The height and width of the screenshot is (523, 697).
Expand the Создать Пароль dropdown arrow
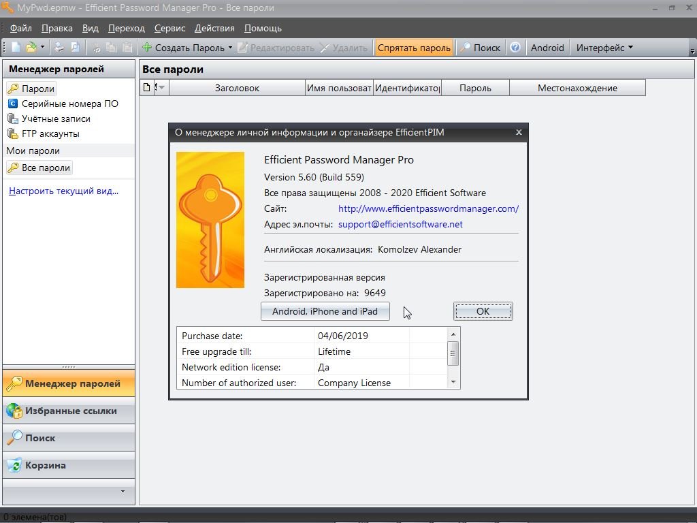[230, 47]
